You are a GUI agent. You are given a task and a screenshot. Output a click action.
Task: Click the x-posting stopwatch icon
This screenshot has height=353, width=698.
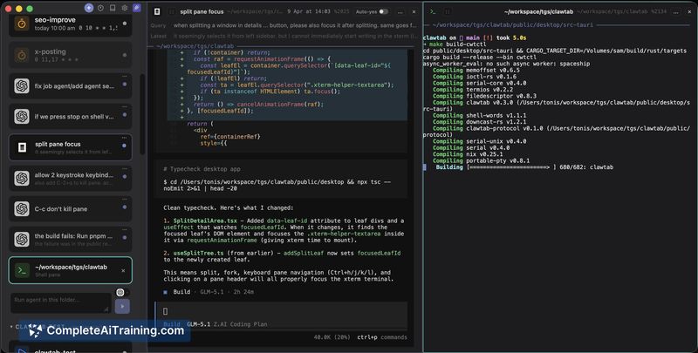click(x=22, y=55)
